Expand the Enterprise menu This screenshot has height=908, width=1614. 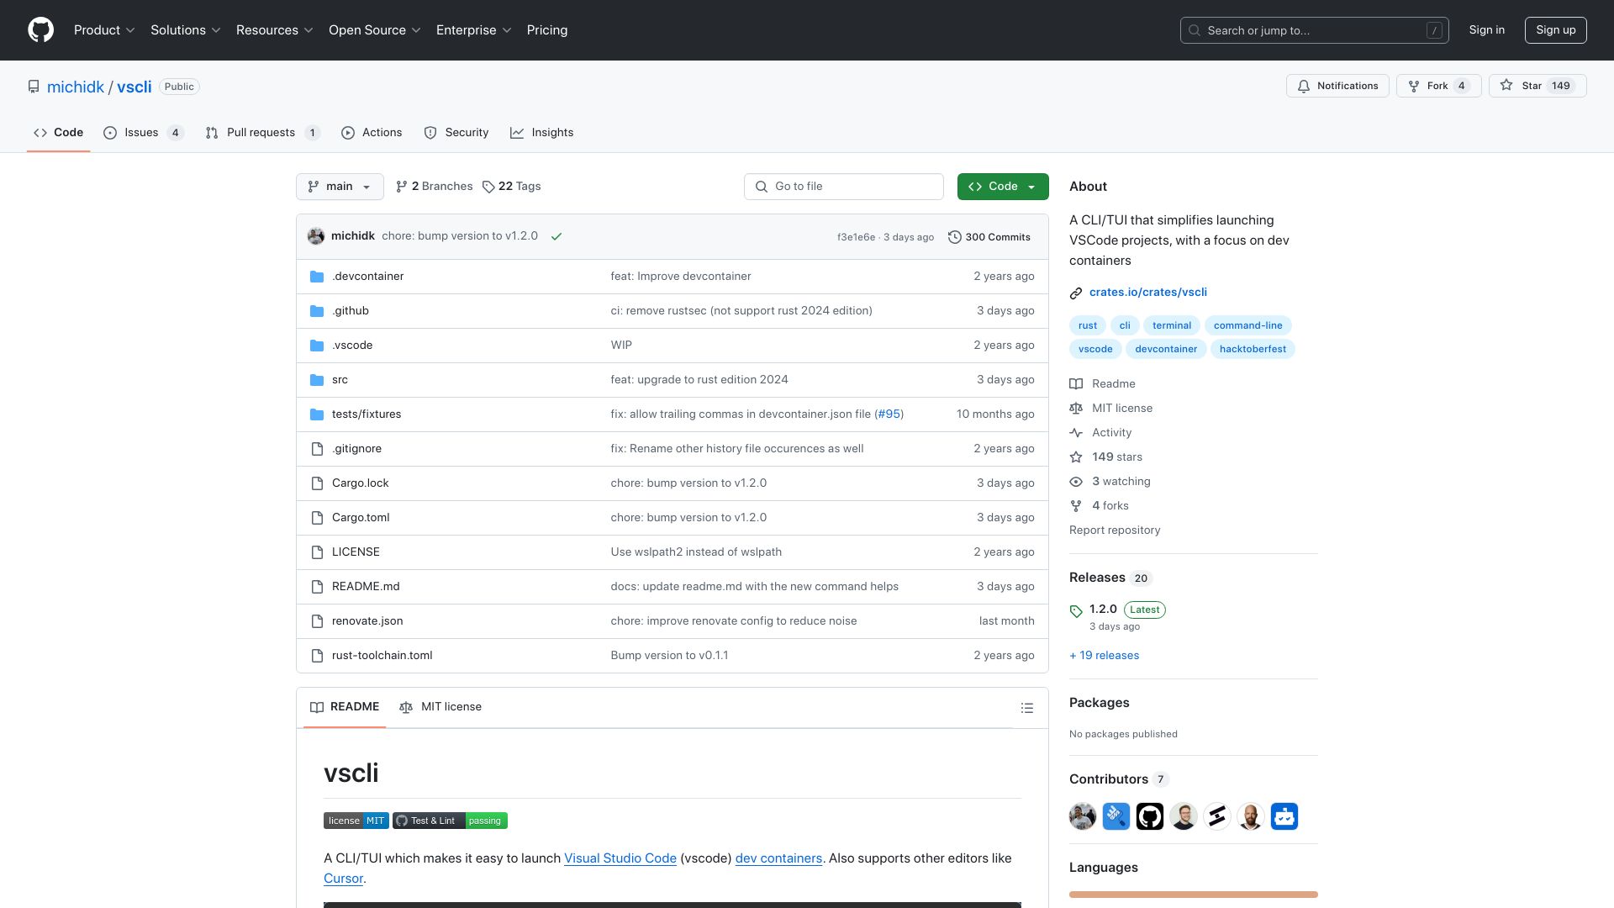(473, 30)
